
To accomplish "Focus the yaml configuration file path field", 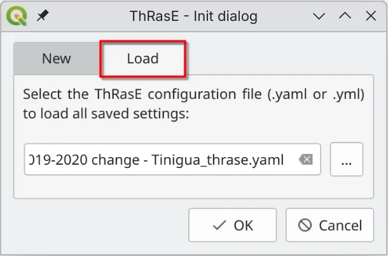I will click(x=159, y=160).
